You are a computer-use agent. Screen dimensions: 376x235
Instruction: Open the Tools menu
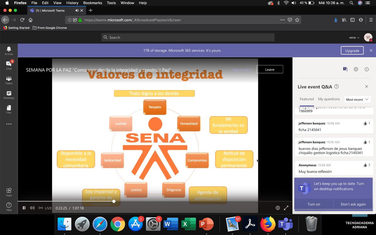(111, 3)
